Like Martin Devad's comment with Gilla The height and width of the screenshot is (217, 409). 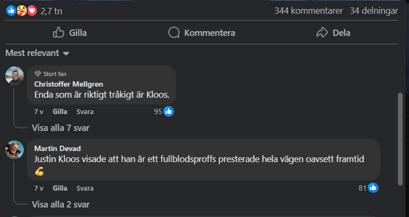click(60, 188)
